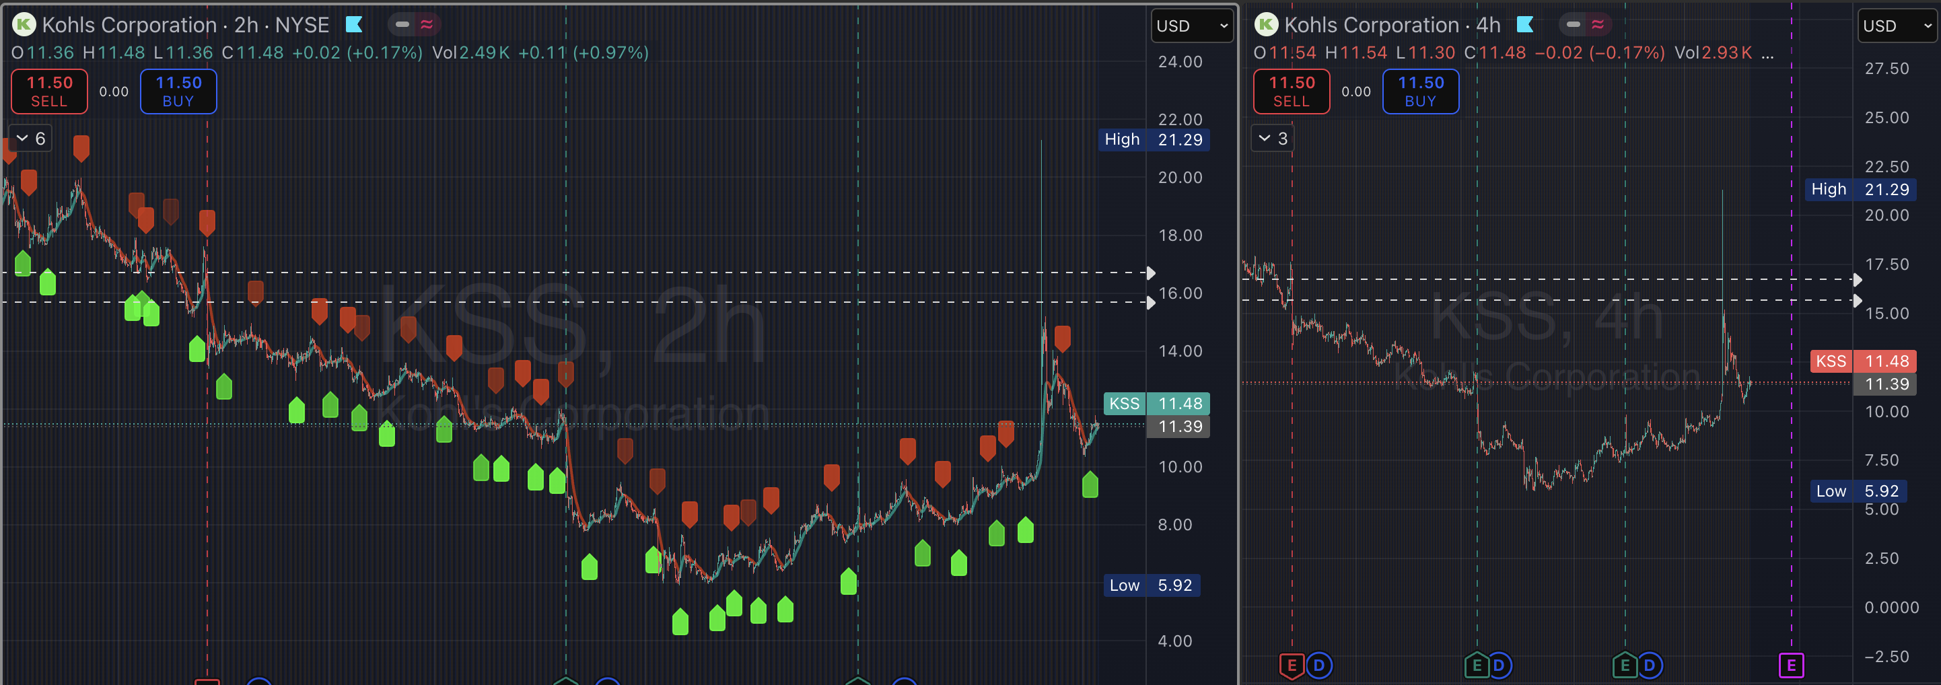Click the upper dashed line arrow on 4h chart

(1858, 279)
